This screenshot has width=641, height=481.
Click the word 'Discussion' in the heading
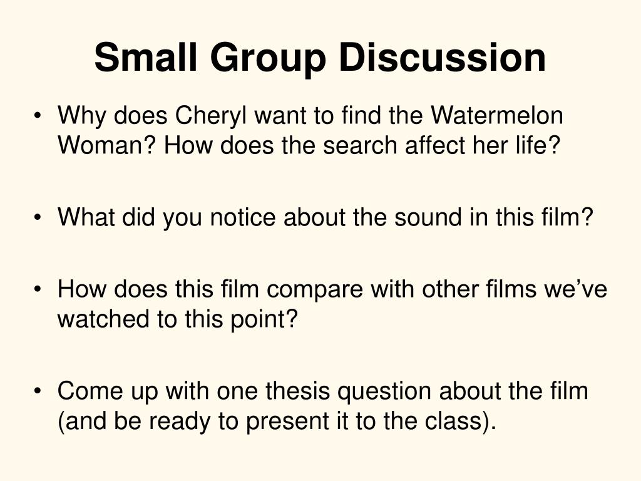(443, 58)
